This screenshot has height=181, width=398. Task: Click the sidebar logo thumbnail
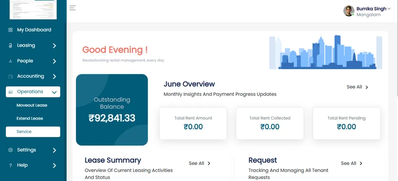coord(33,9)
